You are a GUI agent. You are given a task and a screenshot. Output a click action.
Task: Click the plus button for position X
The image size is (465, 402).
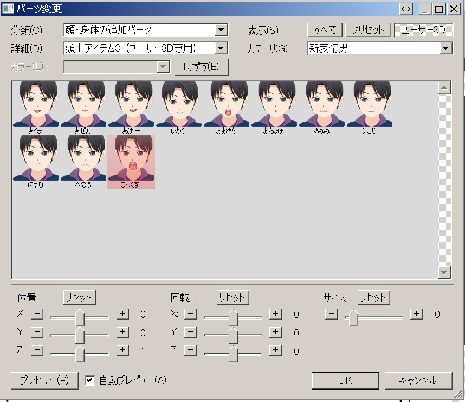click(122, 314)
